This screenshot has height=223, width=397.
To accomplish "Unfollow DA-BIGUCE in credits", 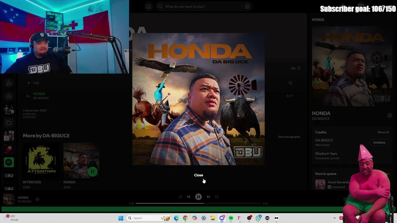I will coord(379,142).
